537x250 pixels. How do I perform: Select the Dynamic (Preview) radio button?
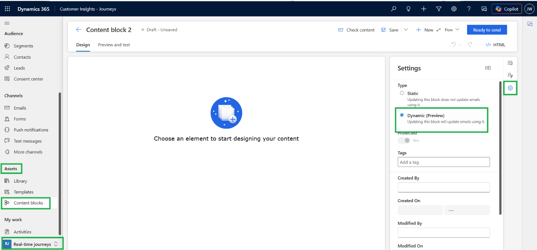[402, 115]
